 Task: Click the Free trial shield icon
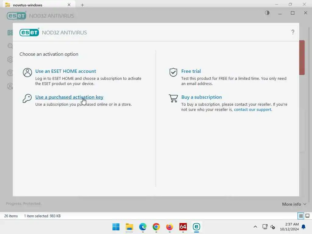point(173,72)
